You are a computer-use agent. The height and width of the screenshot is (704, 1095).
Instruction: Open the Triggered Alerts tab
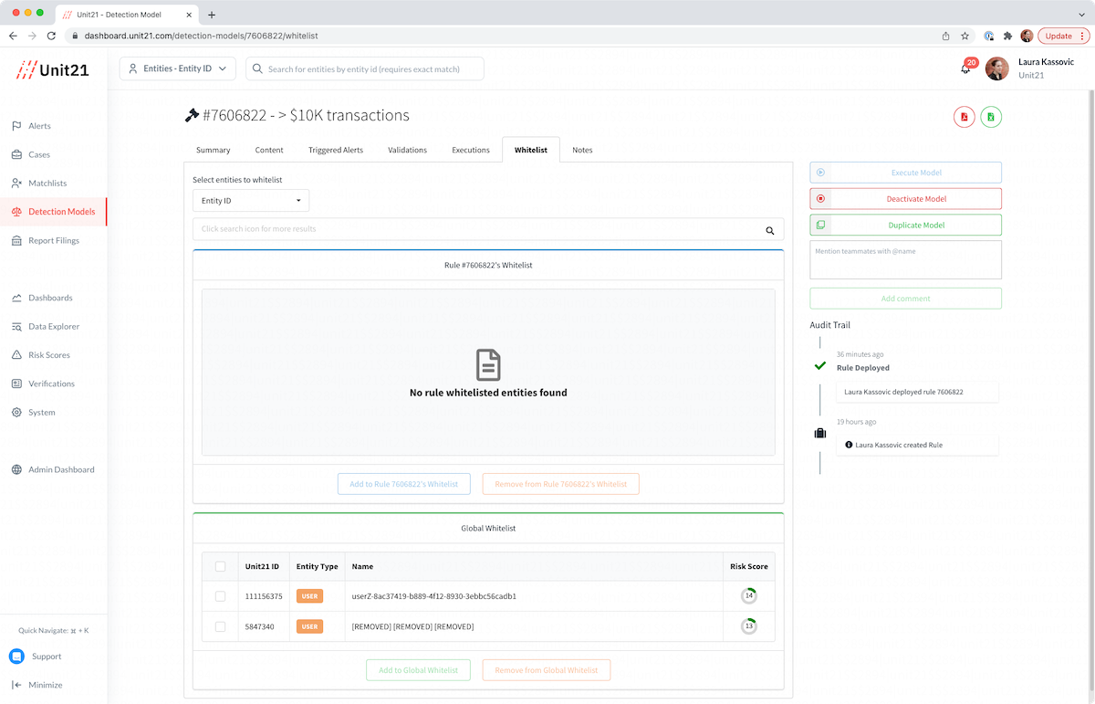coord(336,150)
